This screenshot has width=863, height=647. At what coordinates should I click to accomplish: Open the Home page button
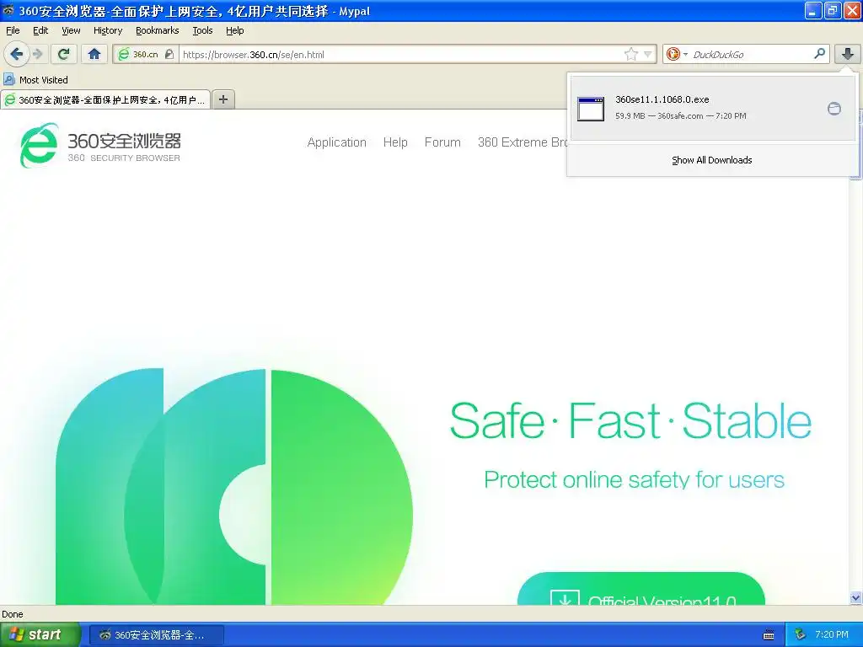coord(94,54)
